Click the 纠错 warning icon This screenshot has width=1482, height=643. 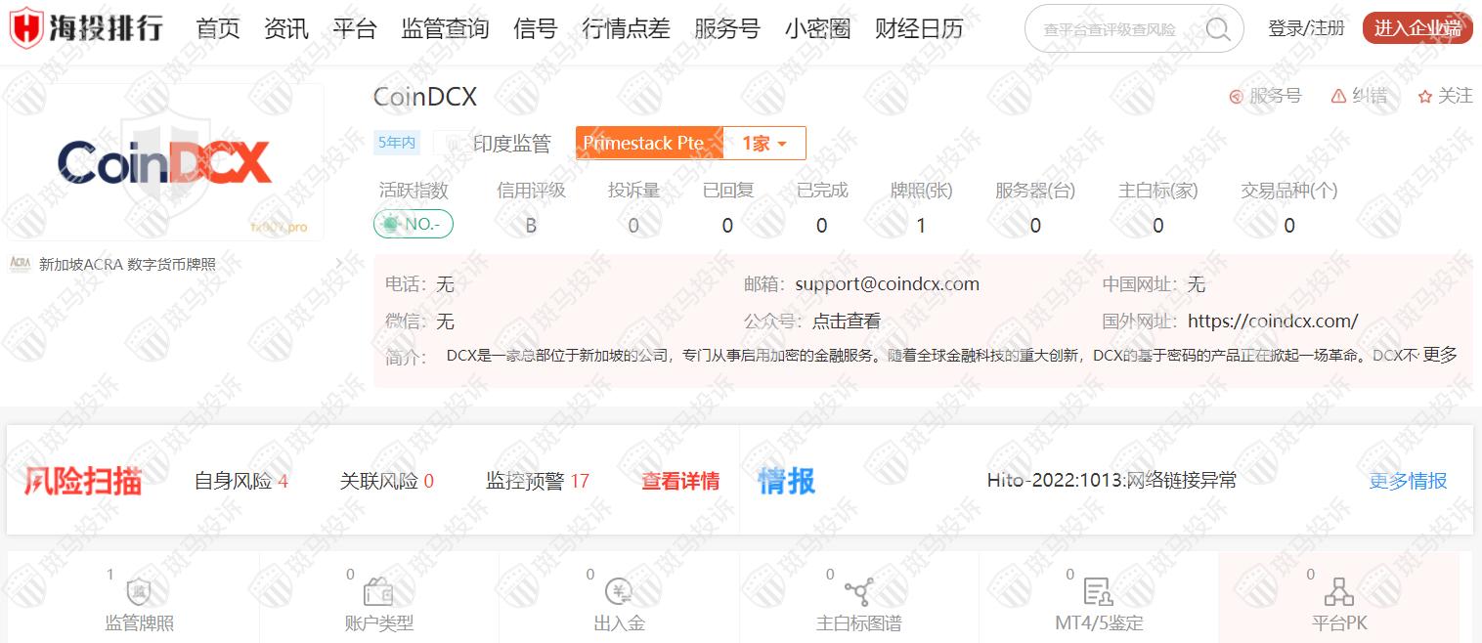[1339, 96]
